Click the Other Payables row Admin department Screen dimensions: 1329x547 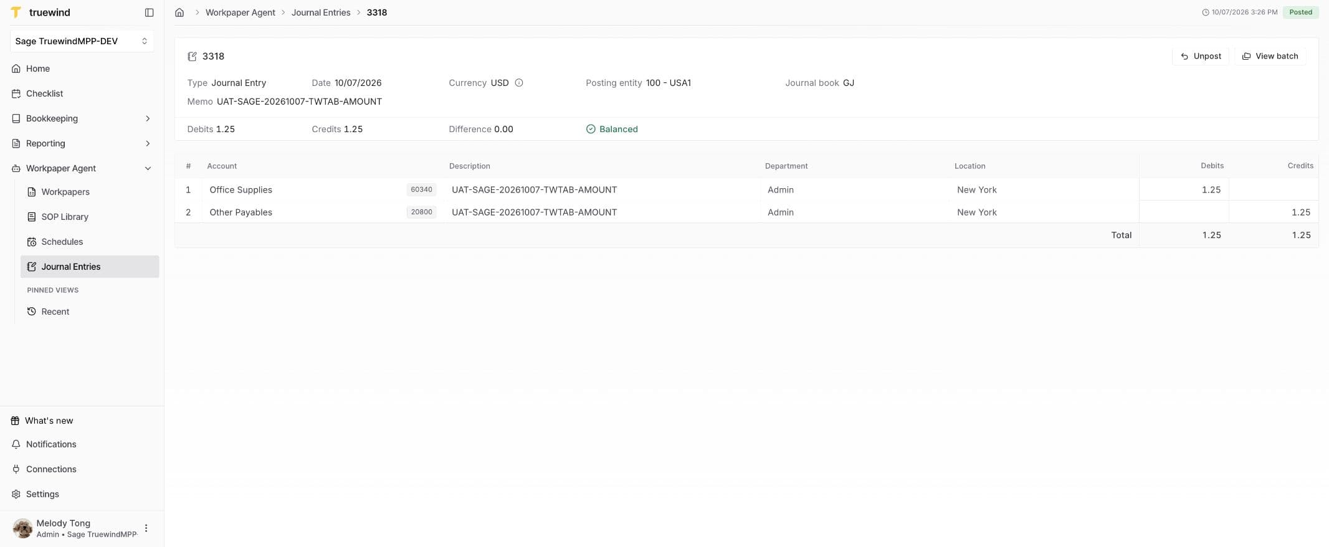[x=781, y=212]
